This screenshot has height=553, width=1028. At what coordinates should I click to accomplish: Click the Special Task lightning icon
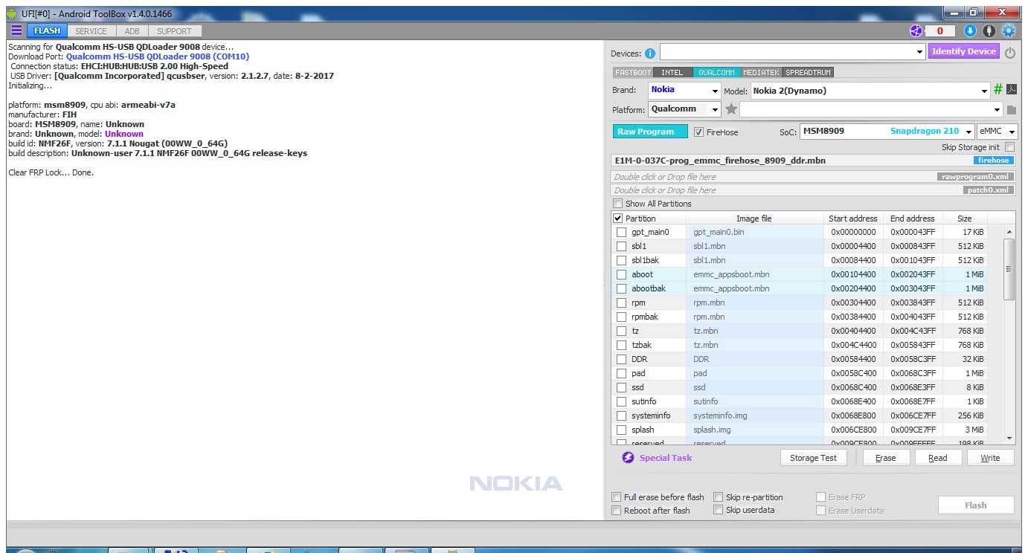pyautogui.click(x=628, y=458)
